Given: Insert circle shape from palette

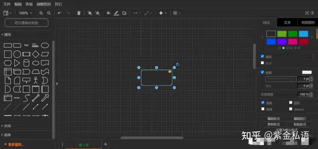Looking at the screenshot, I should (17, 54).
